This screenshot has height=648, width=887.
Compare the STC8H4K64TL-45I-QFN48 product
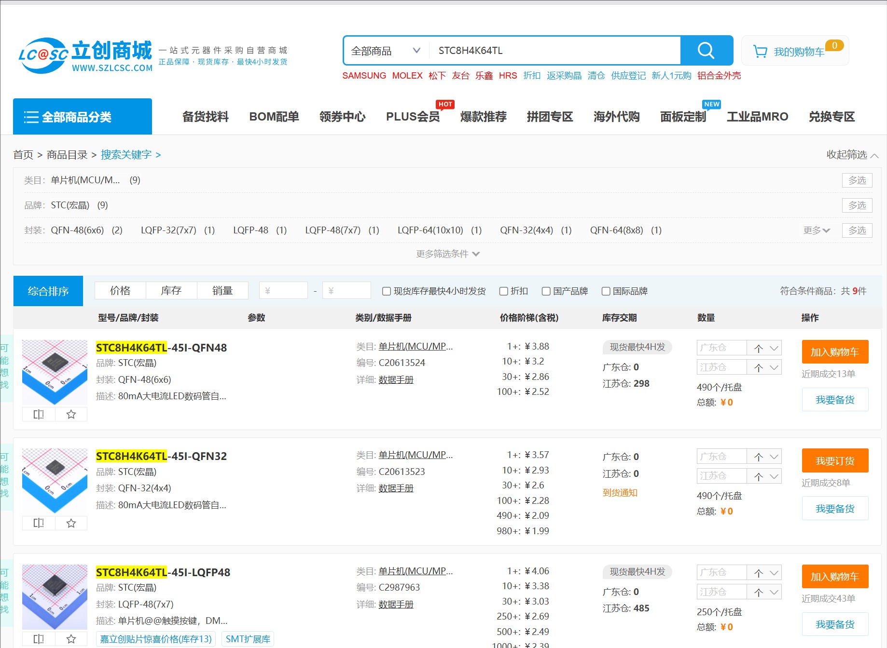[39, 414]
